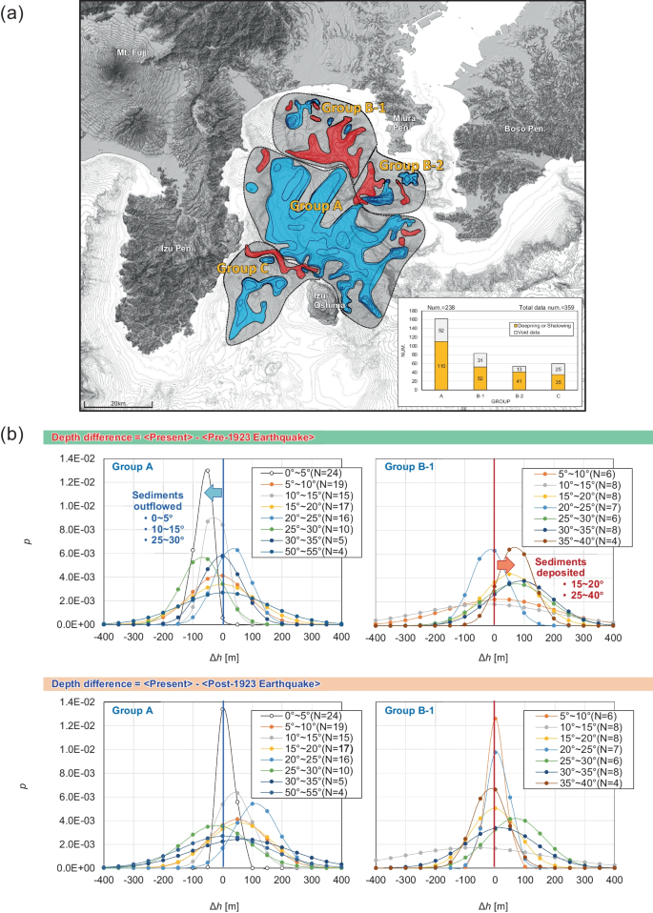The width and height of the screenshot is (653, 913).
Task: Click the 'Boso Pen.' map label
Action: [x=525, y=129]
